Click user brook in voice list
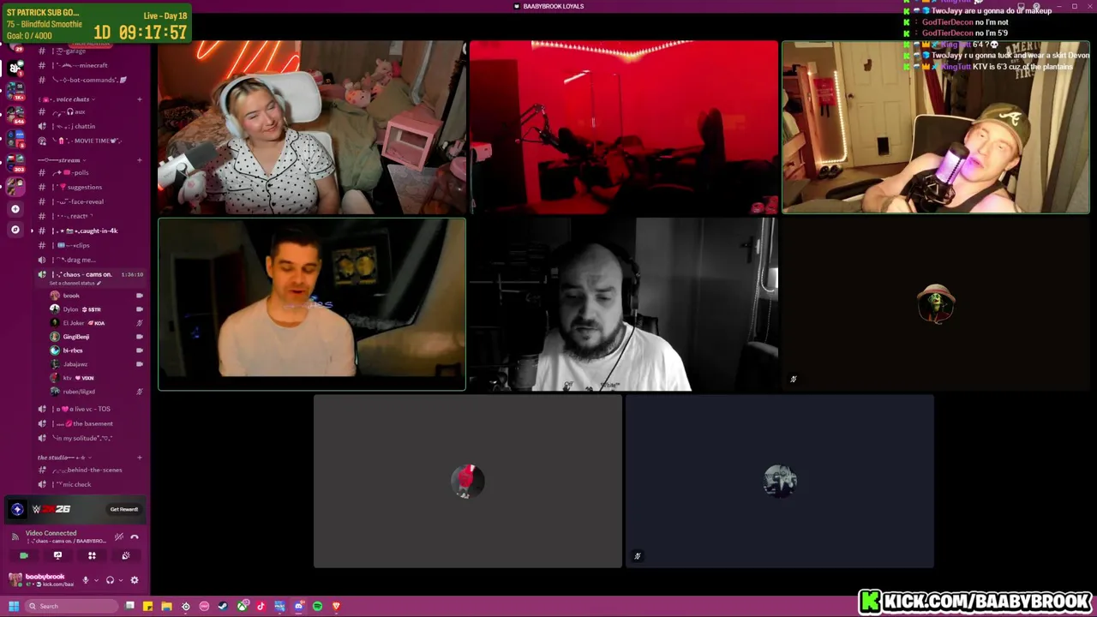 (96, 296)
